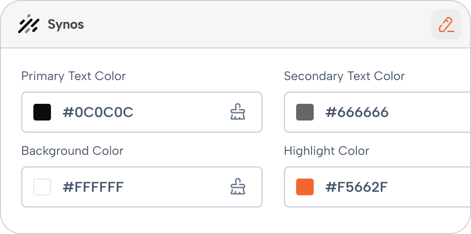This screenshot has width=471, height=234.
Task: Reset Background Color using the brush icon
Action: (238, 186)
